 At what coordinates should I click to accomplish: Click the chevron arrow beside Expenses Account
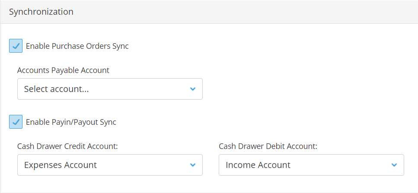192,165
